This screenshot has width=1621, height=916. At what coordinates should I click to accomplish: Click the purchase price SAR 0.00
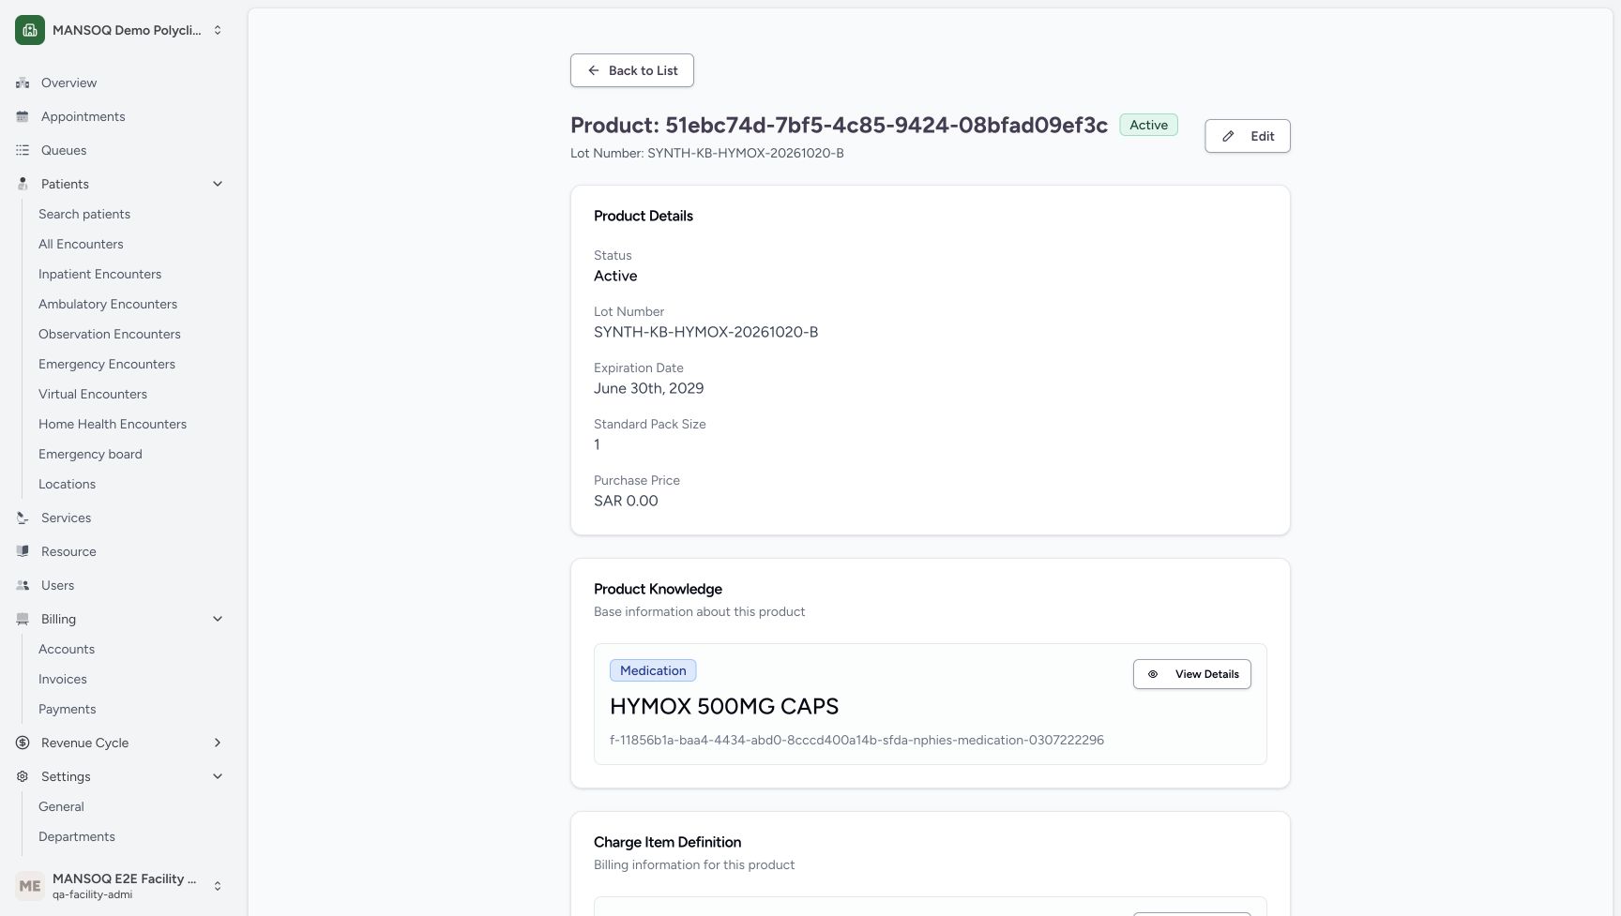[x=626, y=501]
